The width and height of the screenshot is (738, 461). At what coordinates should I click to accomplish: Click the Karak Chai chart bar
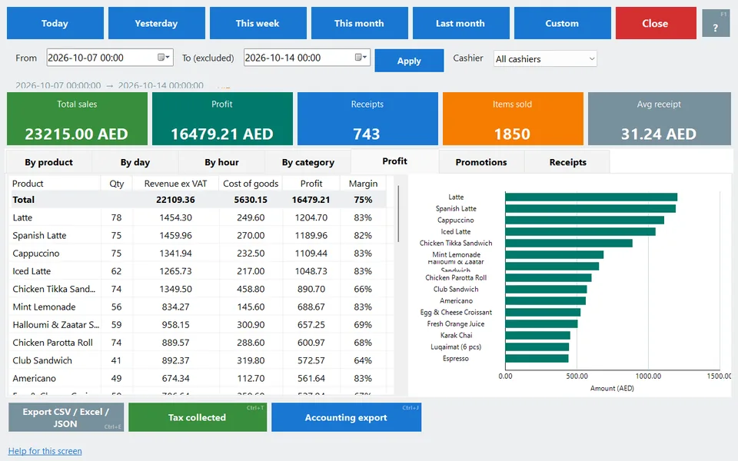(x=537, y=336)
